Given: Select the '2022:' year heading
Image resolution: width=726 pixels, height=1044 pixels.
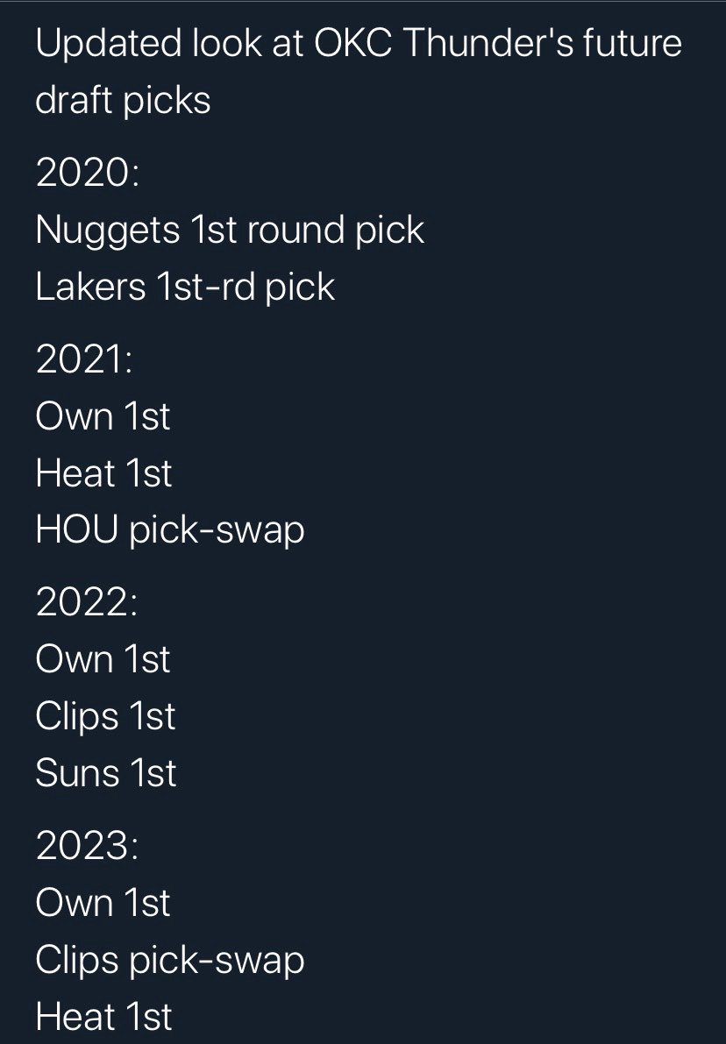Looking at the screenshot, I should pyautogui.click(x=87, y=602).
